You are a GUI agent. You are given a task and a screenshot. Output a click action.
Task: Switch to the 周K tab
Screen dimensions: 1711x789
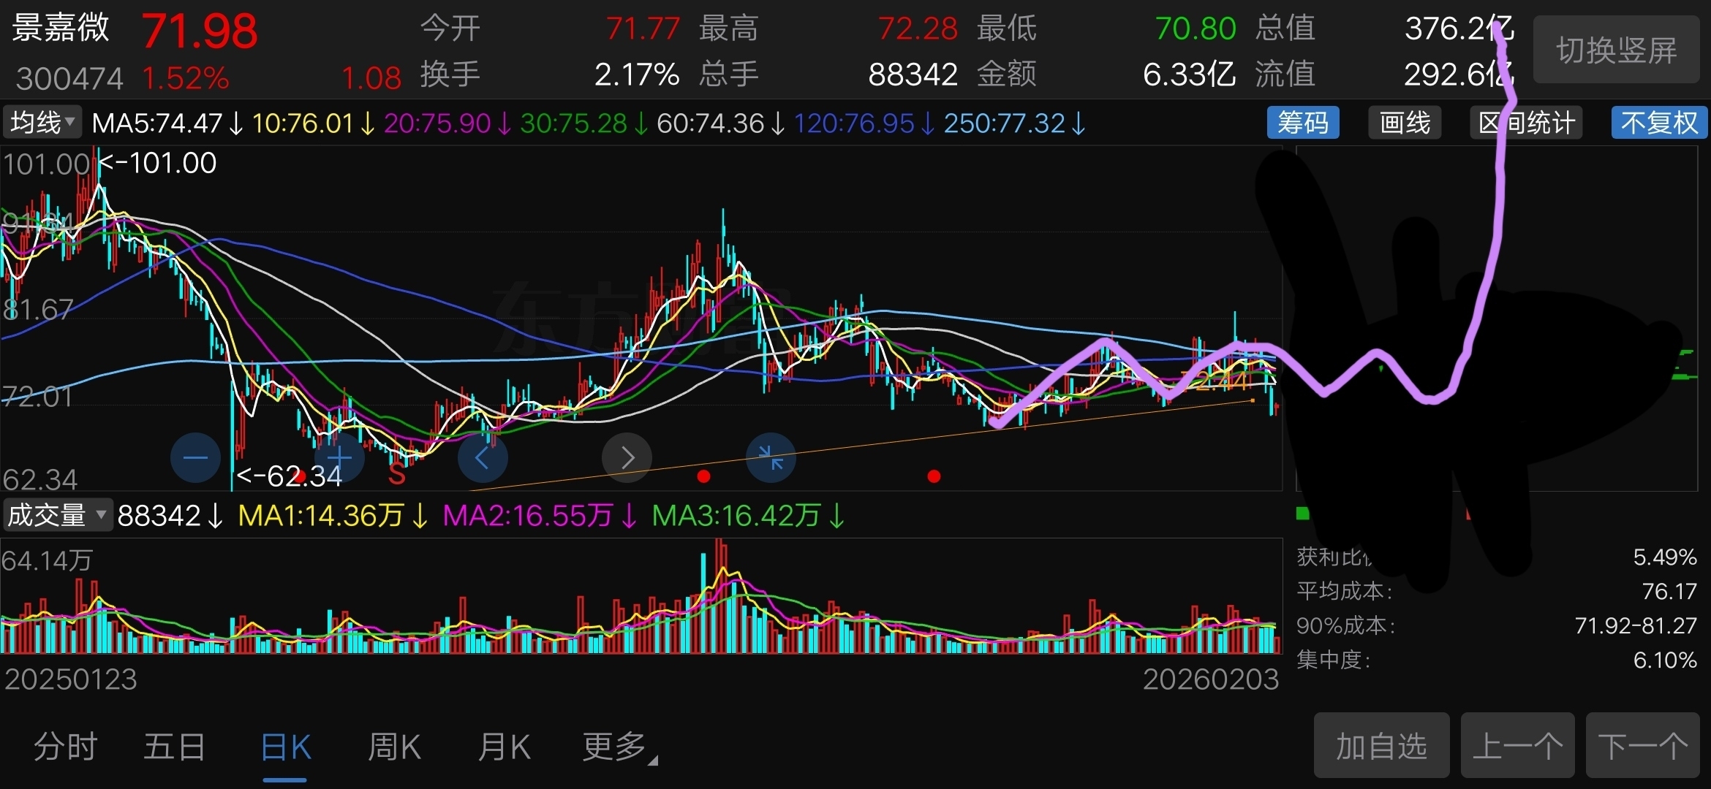point(394,747)
